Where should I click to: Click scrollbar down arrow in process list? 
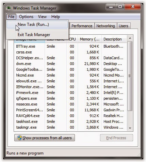[130, 128]
